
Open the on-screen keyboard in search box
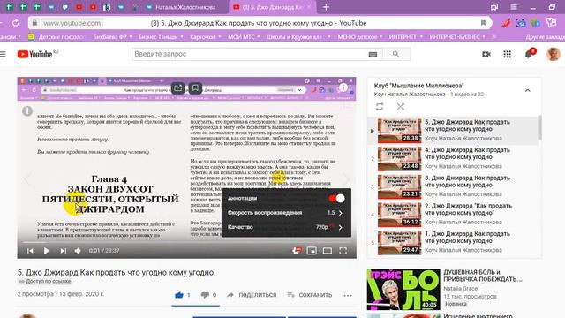373,54
